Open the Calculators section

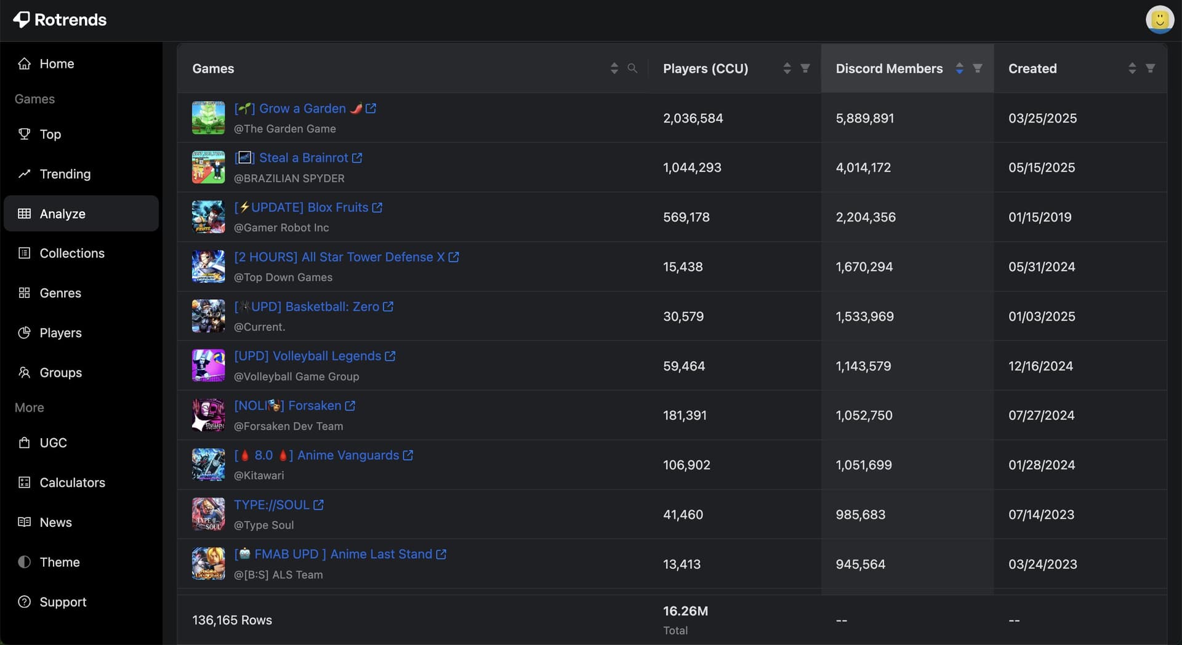[72, 483]
